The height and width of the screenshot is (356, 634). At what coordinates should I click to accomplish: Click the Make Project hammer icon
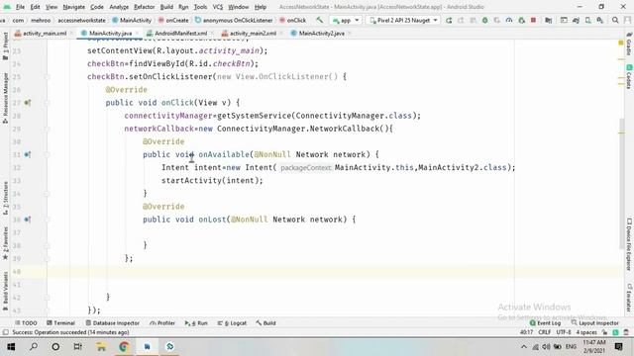[319, 20]
